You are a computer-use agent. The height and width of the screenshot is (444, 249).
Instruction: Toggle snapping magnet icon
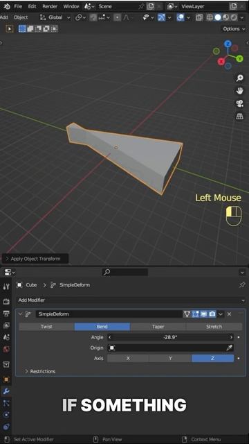tap(93, 17)
